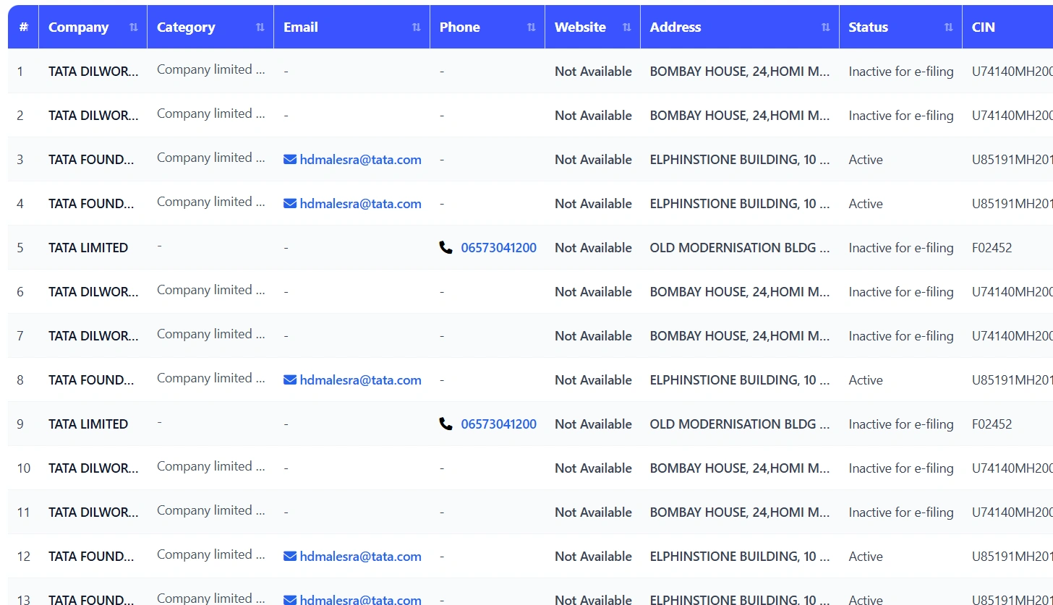Click BOMBAY HOUSE address in row 2
Screen dimensions: 1053x605
(x=740, y=116)
